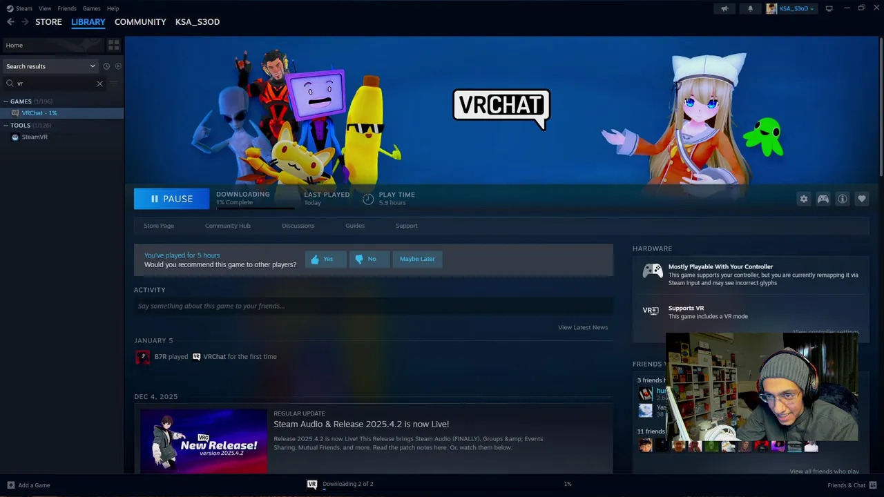The height and width of the screenshot is (497, 884).
Task: Switch to the STORE tab
Action: point(48,22)
